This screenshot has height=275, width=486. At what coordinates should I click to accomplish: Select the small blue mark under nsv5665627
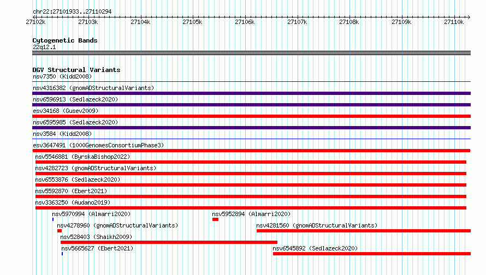(62, 254)
